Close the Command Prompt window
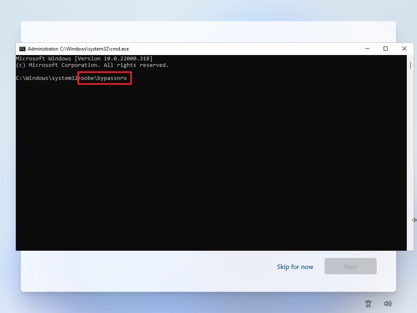Screen dimensions: 417x313 point(404,48)
